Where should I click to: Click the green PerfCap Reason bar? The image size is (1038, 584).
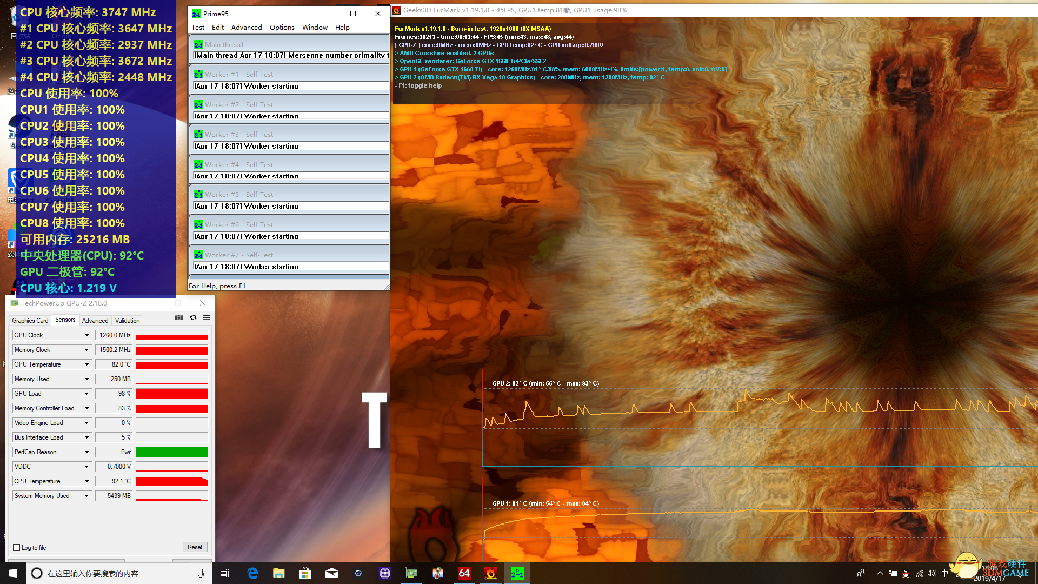coord(172,452)
